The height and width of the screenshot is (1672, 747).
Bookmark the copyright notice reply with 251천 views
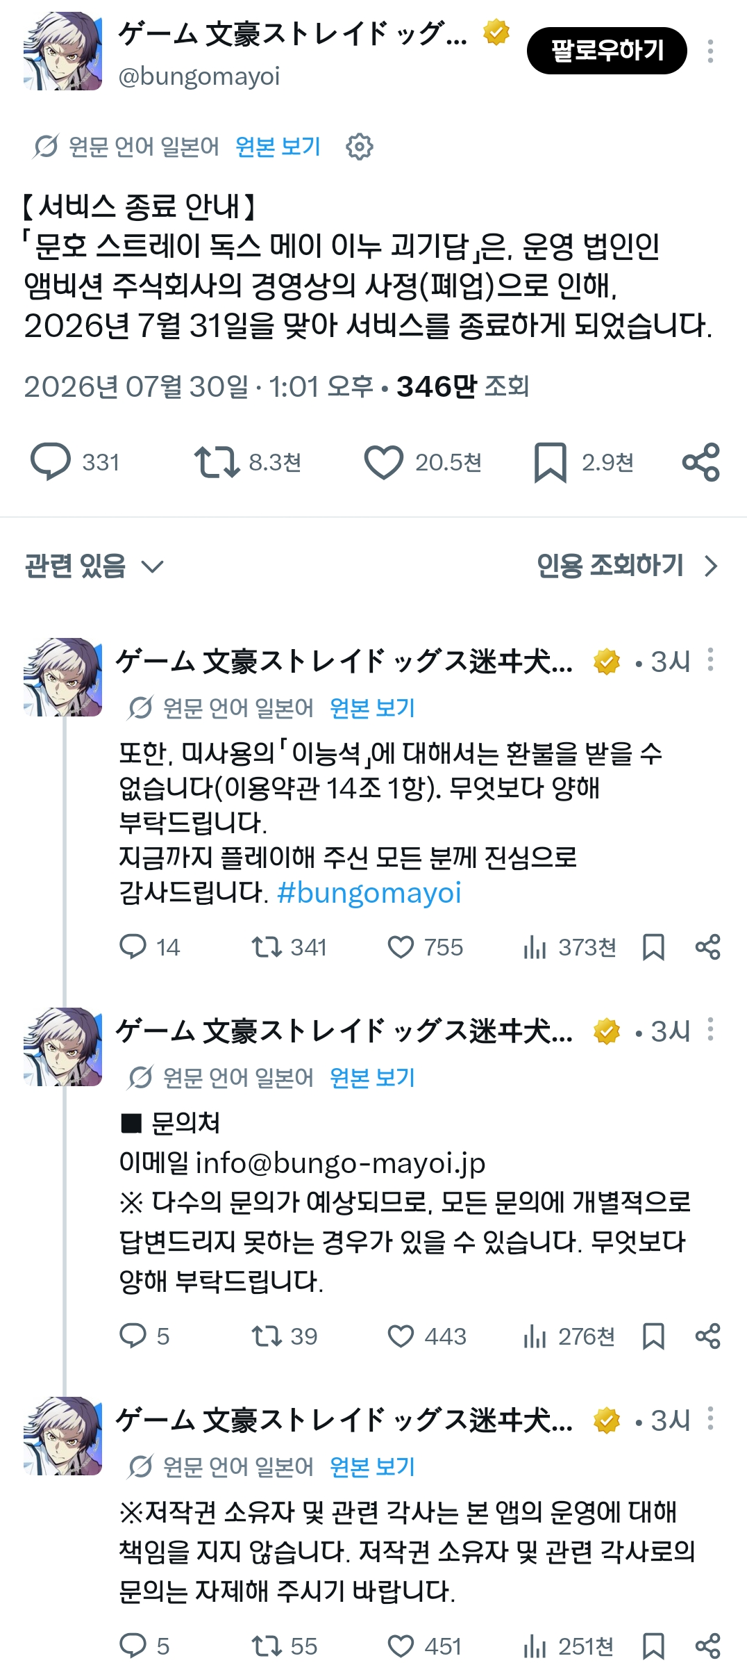pyautogui.click(x=653, y=1646)
